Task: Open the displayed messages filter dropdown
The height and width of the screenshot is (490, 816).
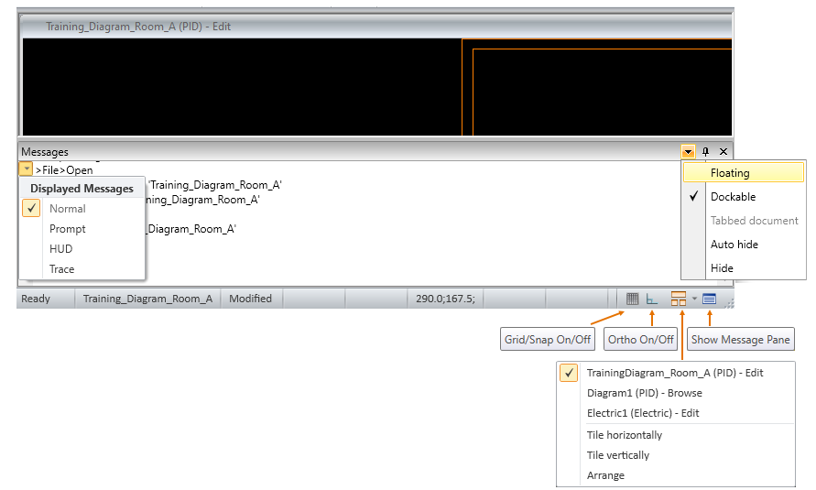Action: pyautogui.click(x=26, y=169)
